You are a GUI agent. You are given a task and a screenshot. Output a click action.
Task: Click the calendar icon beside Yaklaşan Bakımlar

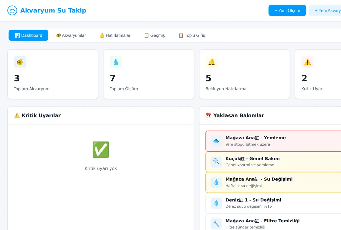tap(209, 115)
